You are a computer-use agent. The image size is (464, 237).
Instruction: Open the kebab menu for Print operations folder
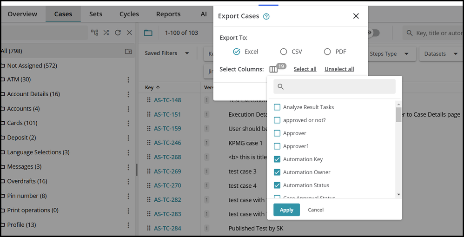click(128, 211)
